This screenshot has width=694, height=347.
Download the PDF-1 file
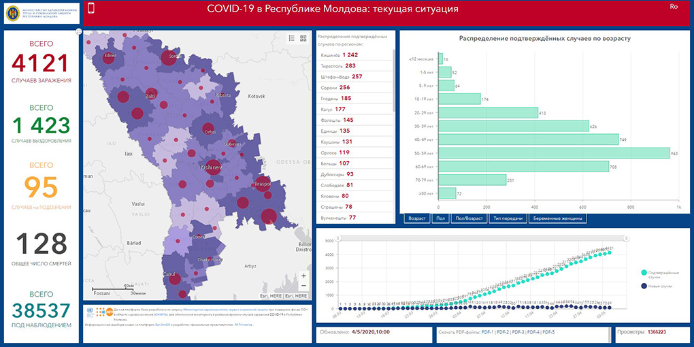click(x=487, y=332)
